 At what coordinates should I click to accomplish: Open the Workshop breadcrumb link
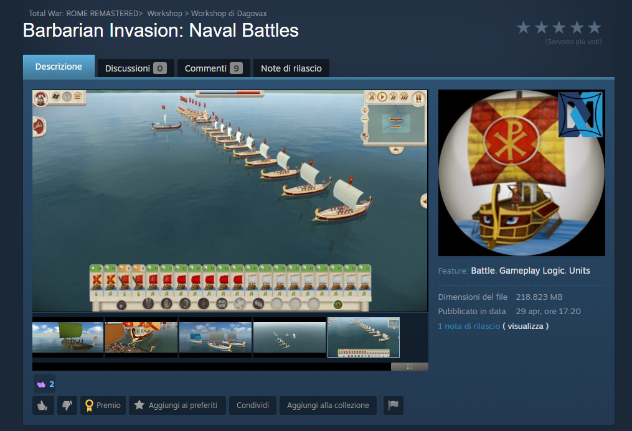[164, 13]
